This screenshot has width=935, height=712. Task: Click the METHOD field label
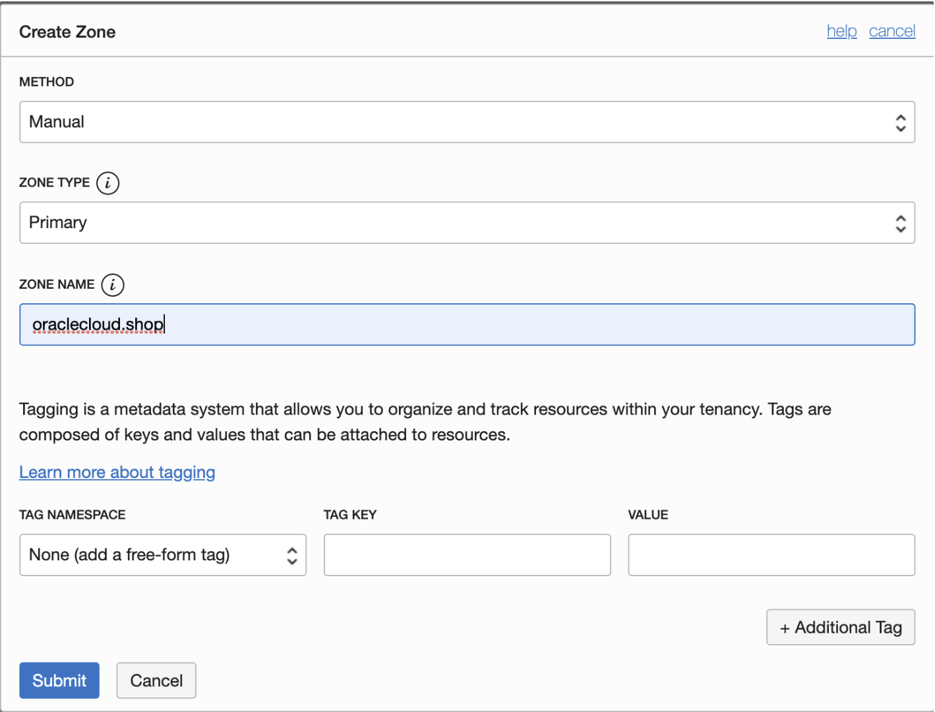point(46,82)
